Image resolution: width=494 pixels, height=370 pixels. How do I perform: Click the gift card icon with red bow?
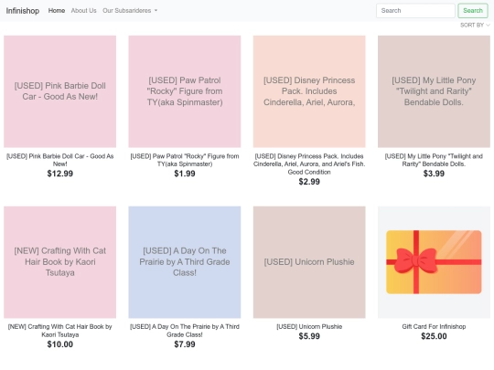point(434,262)
